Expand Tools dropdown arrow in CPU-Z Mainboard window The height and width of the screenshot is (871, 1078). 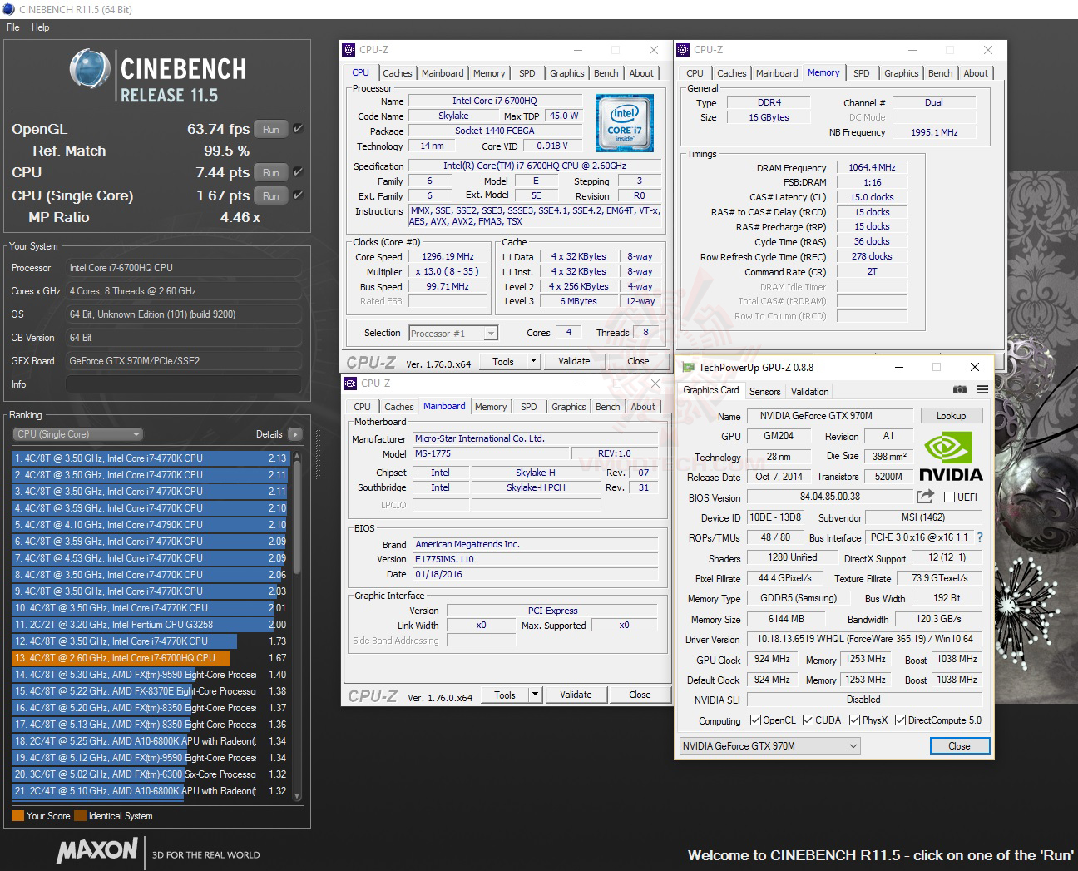coord(535,695)
